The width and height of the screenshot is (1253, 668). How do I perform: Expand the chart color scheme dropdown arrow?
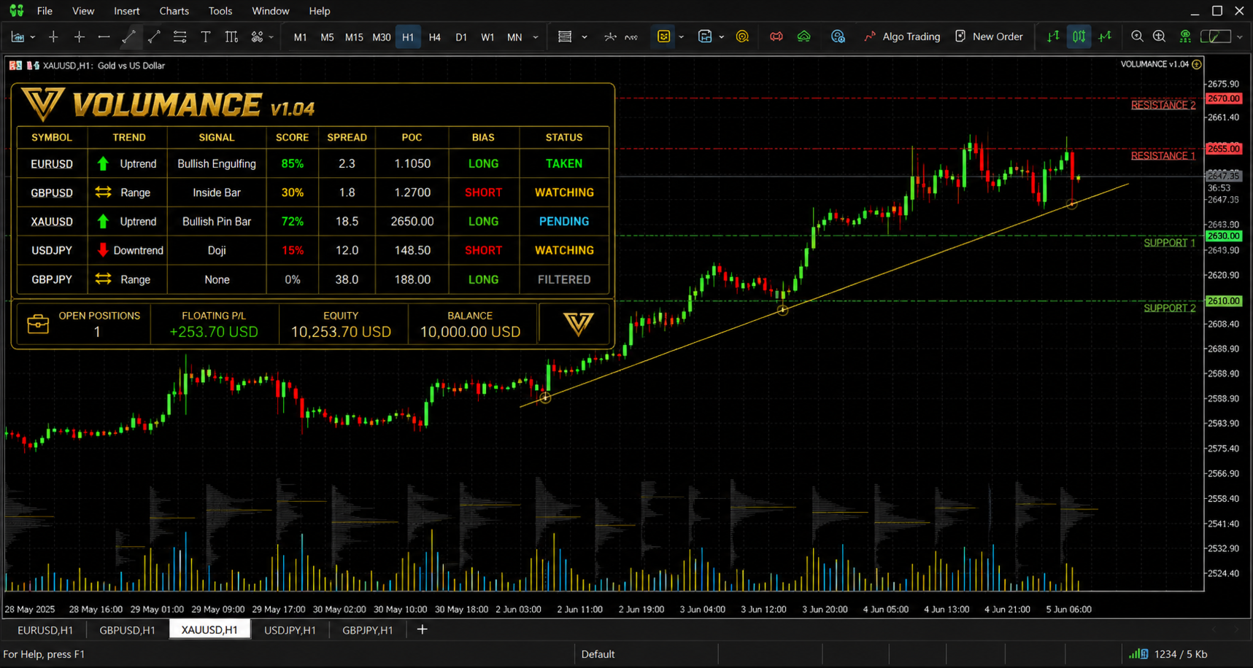[1240, 37]
